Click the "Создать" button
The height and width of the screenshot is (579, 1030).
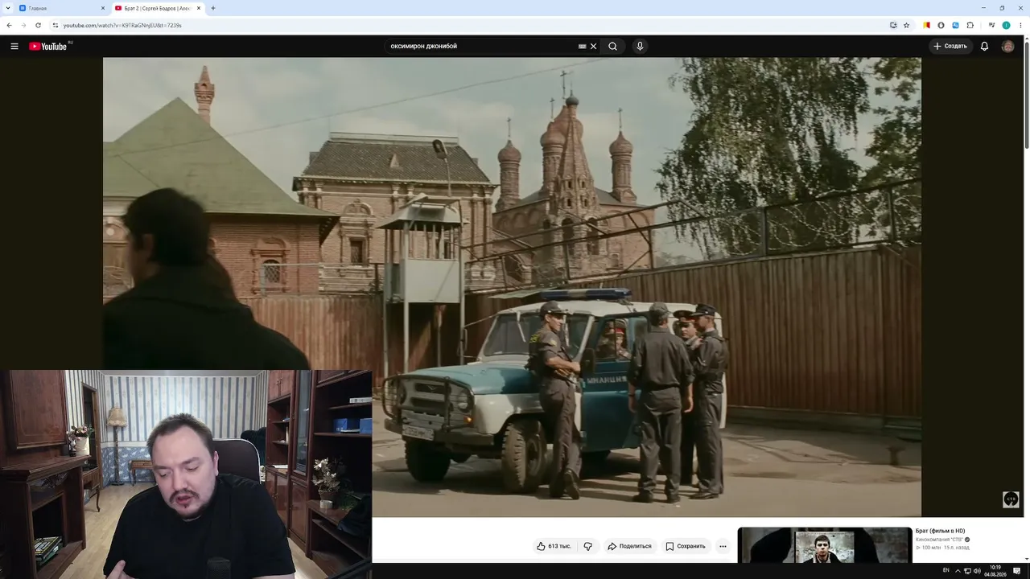tap(950, 46)
